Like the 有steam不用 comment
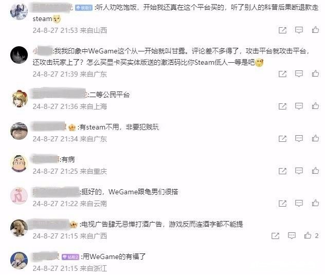 tap(315, 138)
